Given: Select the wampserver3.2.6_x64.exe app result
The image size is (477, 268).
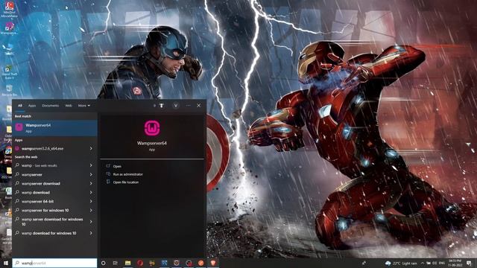Looking at the screenshot, I should coord(50,149).
